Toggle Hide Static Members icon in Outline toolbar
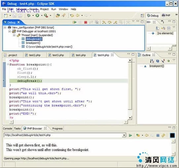This screenshot has height=168, width=179. tap(163, 61)
